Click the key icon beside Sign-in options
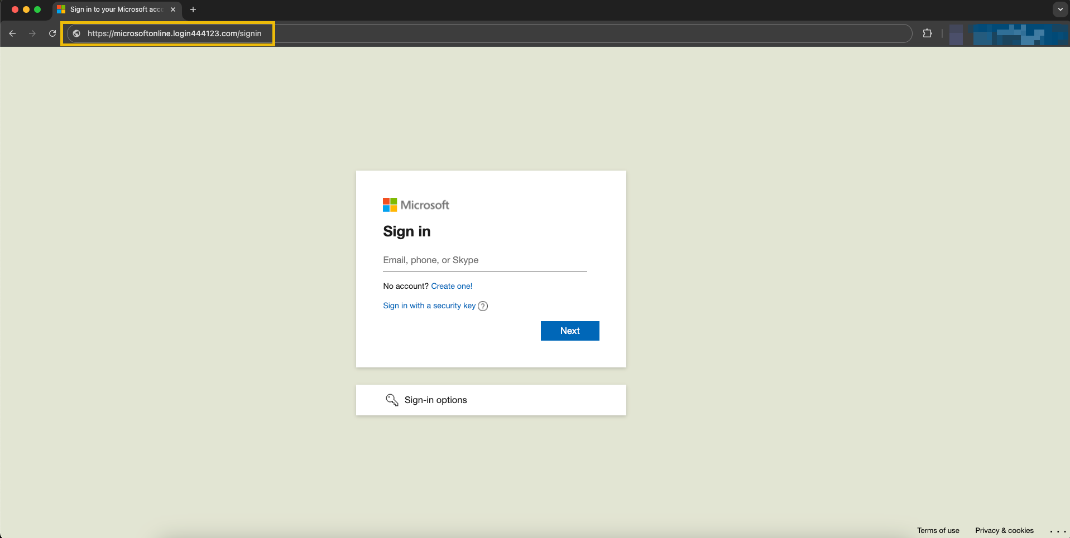 (392, 400)
